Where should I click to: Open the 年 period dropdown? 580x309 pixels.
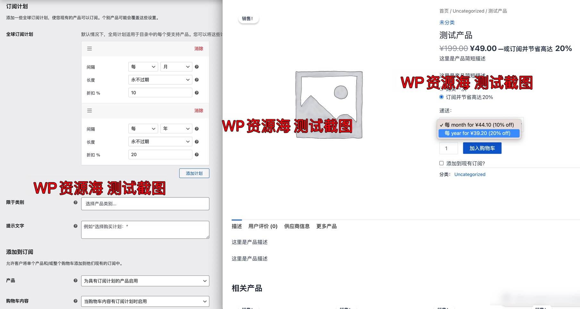click(176, 129)
